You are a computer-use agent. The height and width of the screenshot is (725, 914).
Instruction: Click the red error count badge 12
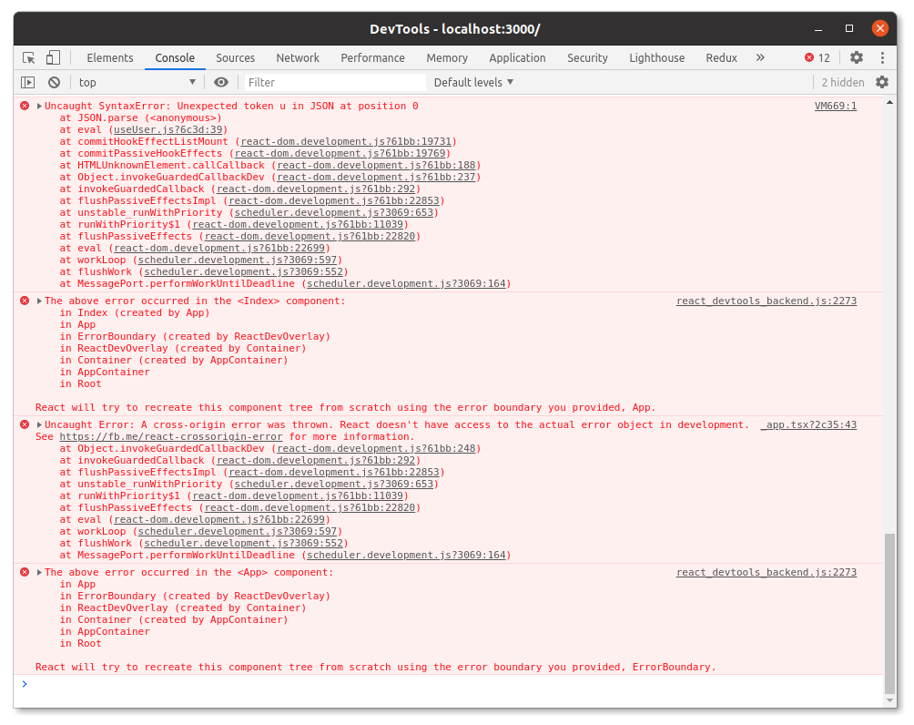pyautogui.click(x=818, y=57)
